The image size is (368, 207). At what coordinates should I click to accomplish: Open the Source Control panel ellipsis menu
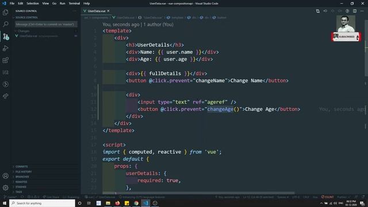coord(74,11)
